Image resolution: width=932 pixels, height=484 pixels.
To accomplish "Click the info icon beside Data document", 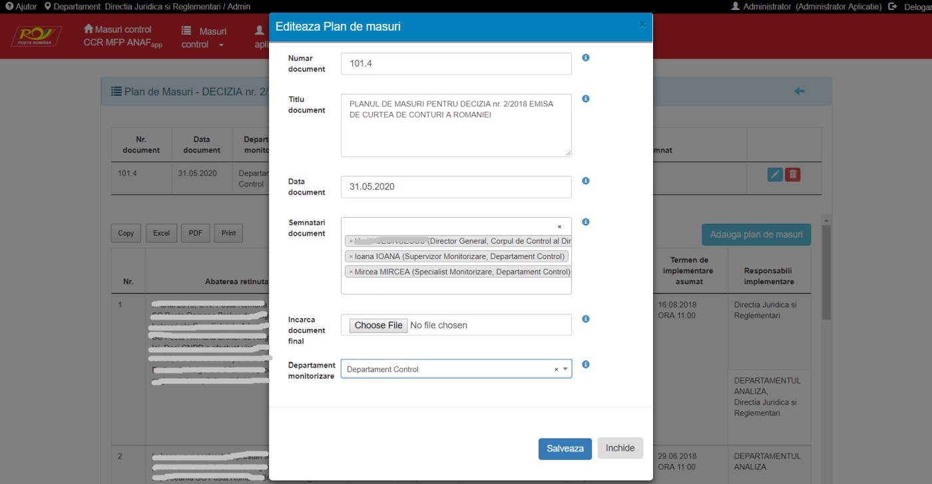I will 586,181.
